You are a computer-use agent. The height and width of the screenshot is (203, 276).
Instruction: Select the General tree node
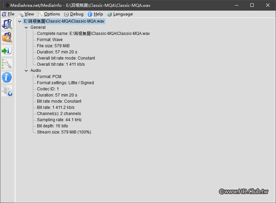tap(38, 27)
